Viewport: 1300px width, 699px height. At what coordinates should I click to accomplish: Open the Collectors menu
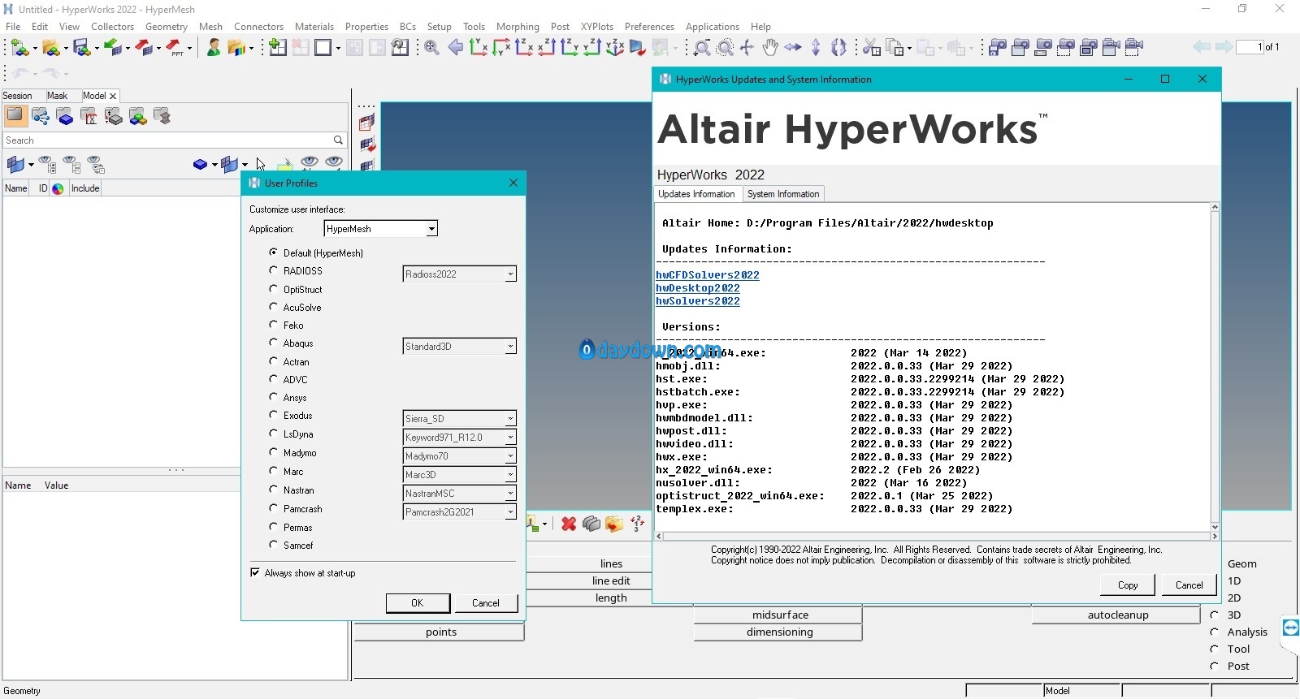click(112, 27)
